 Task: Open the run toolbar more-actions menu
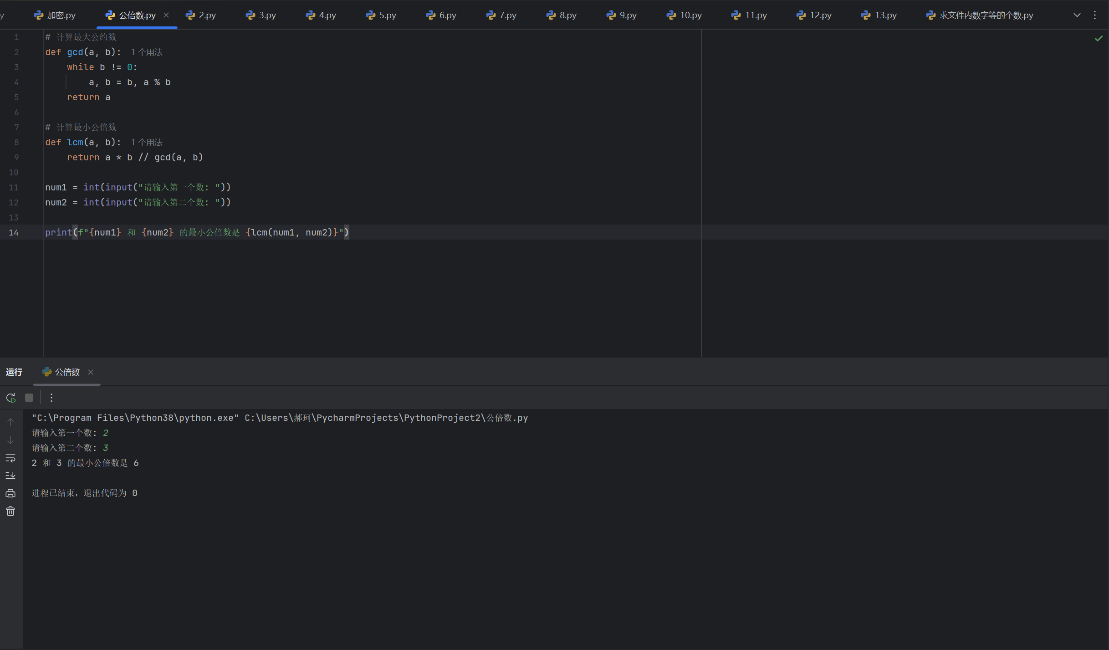click(x=51, y=398)
